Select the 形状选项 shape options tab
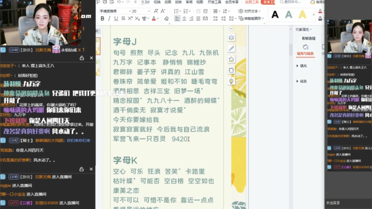 point(308,38)
